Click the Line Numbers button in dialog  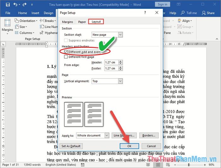124,135
